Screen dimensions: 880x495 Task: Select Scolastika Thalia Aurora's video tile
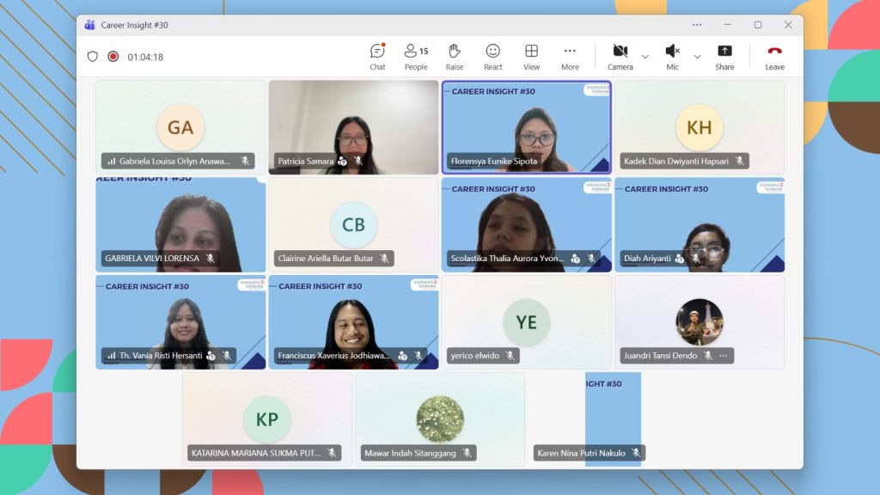pyautogui.click(x=527, y=224)
